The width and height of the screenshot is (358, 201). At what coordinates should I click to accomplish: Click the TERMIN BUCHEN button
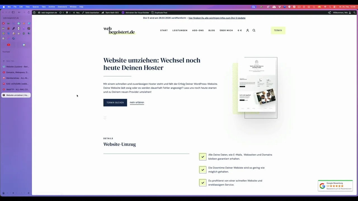[115, 102]
